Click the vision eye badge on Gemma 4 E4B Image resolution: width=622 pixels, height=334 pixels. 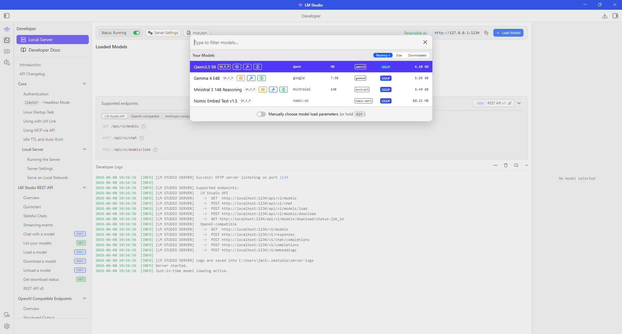point(241,78)
